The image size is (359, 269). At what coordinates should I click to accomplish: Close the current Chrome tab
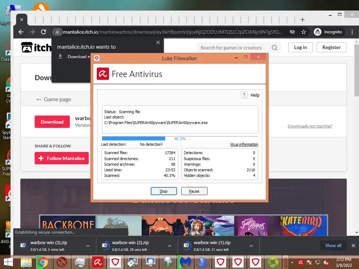coord(22,20)
